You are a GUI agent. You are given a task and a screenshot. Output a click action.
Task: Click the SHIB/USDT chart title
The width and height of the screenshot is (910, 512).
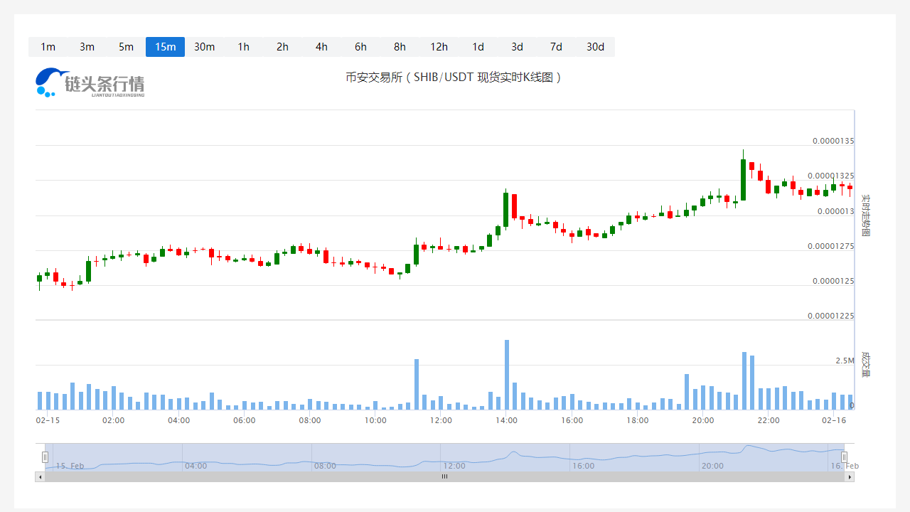click(454, 78)
